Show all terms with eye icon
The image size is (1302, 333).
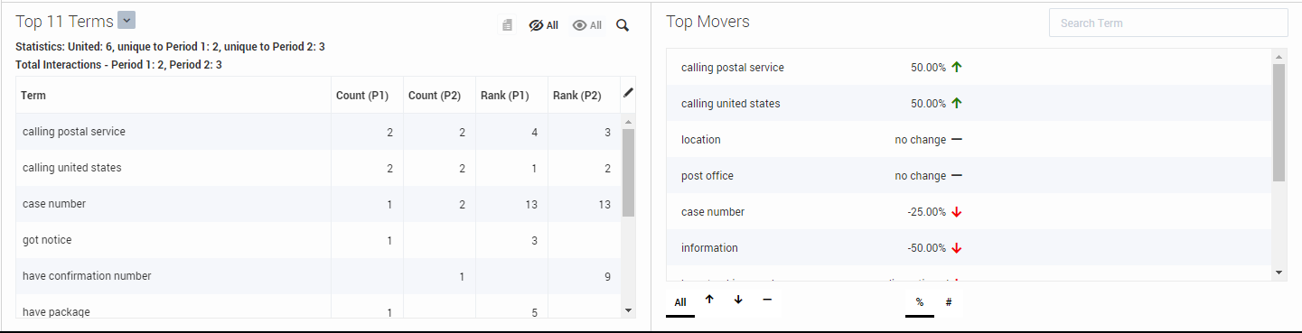(x=587, y=25)
